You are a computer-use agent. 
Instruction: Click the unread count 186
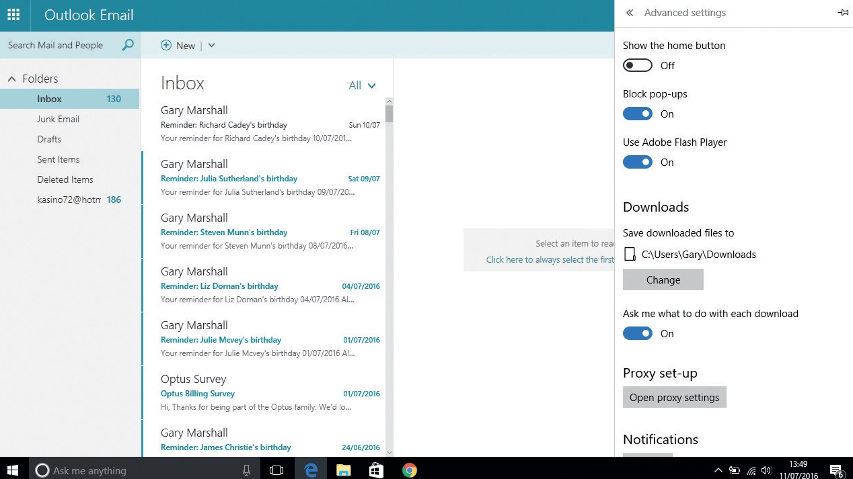[x=114, y=200]
